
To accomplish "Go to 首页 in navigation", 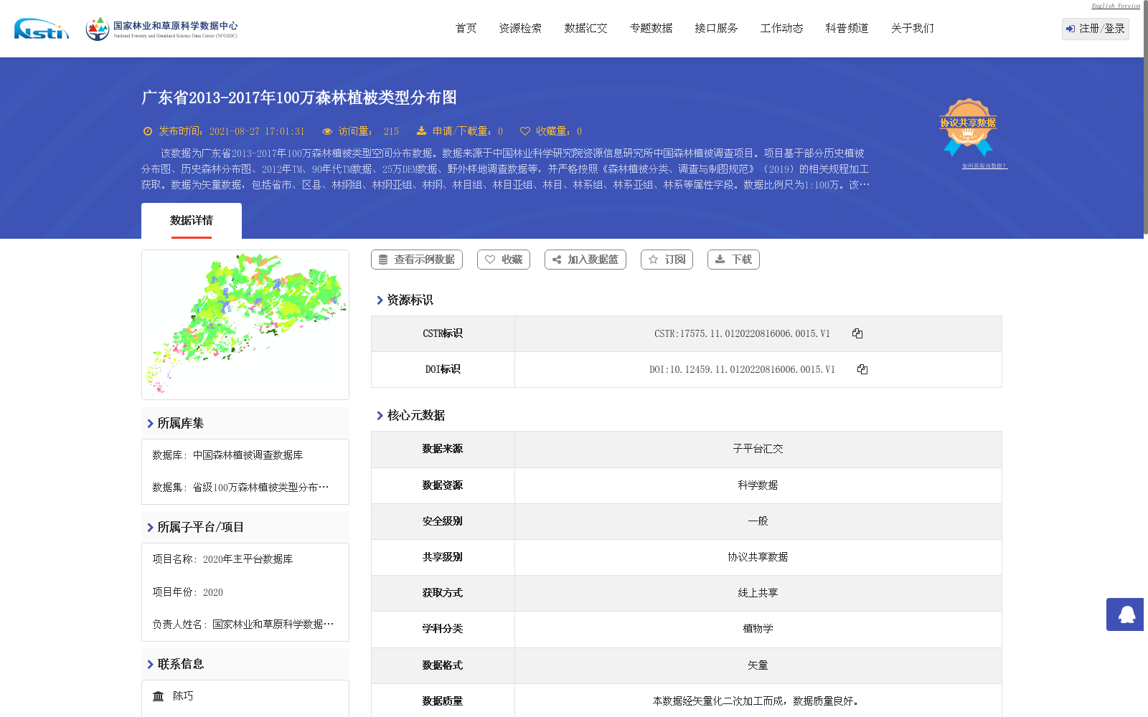I will click(466, 29).
